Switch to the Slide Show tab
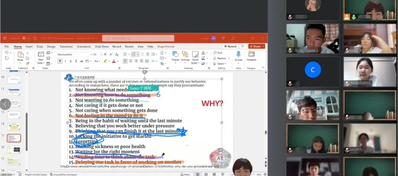This screenshot has width=398, height=176. coord(102,47)
